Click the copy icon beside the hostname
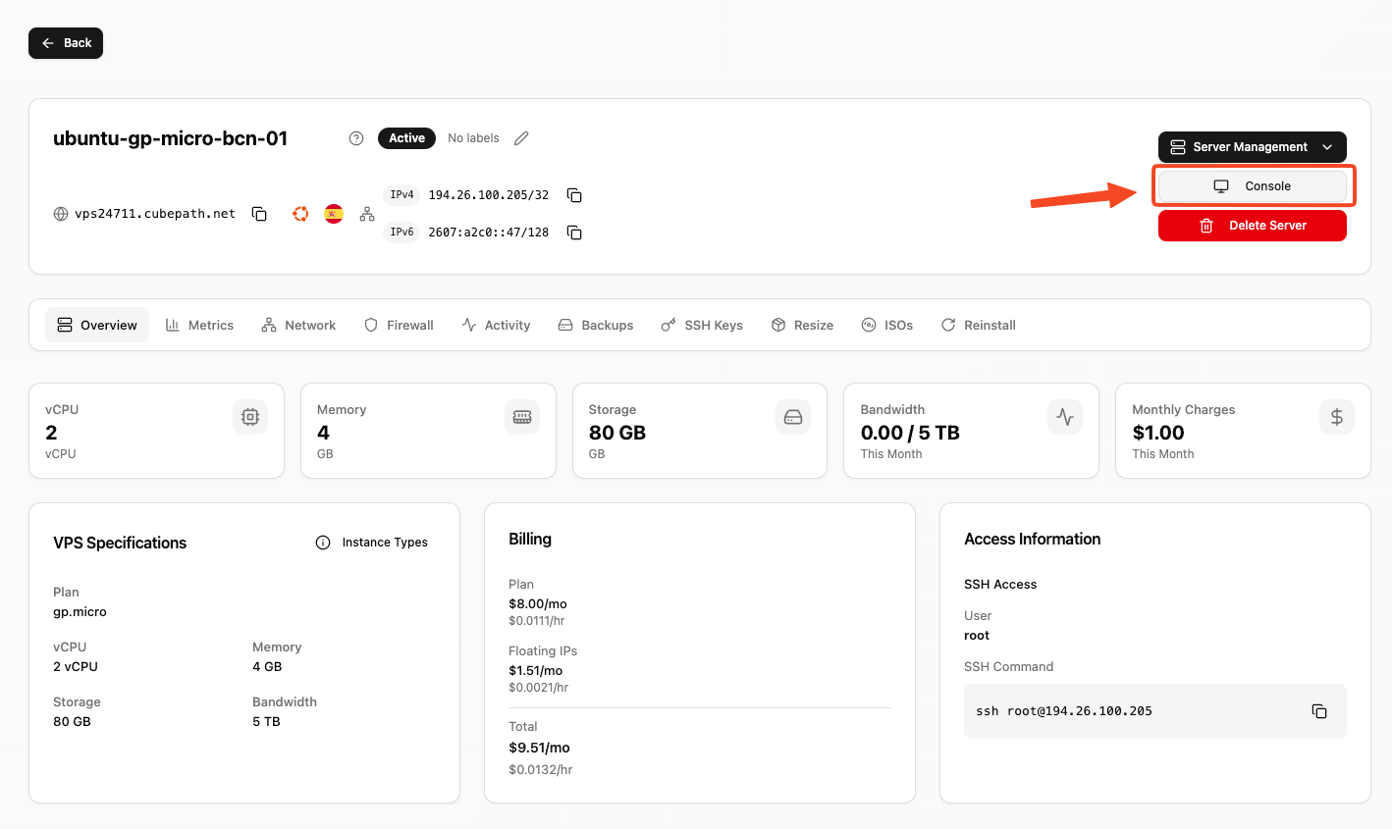 click(258, 213)
